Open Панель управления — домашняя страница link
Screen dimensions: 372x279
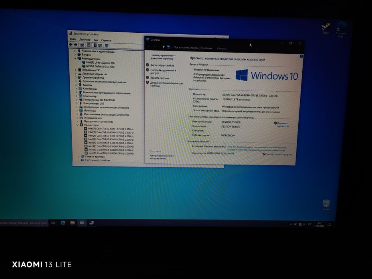tap(163, 57)
